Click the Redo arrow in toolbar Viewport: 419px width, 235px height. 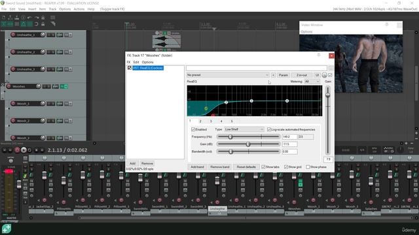pos(37,18)
